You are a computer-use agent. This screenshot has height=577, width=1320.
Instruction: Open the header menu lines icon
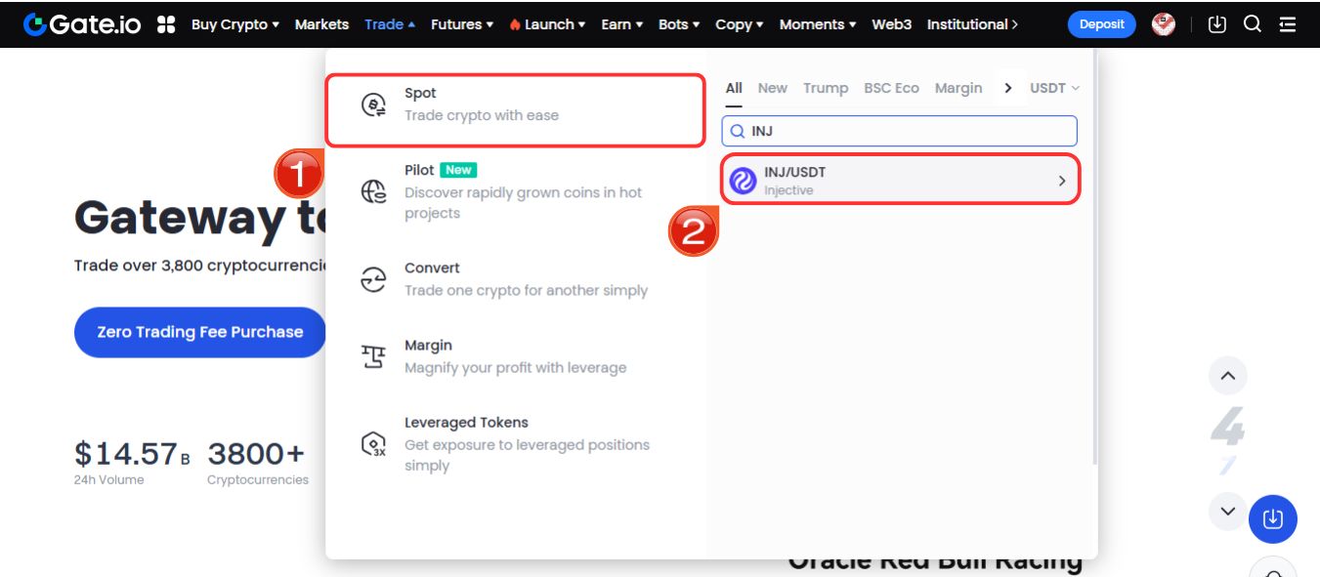[1288, 24]
